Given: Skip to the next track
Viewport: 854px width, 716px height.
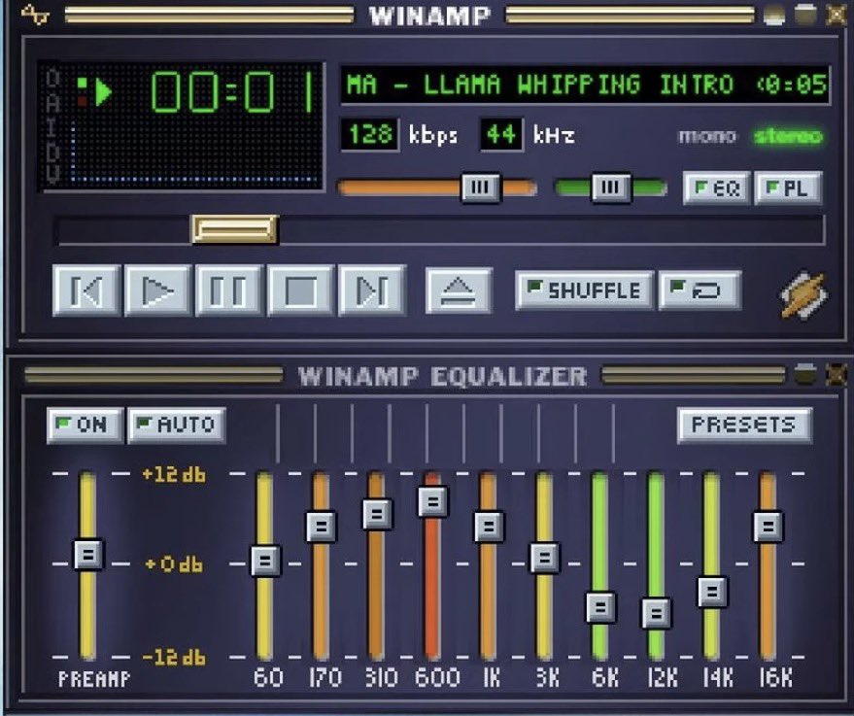Looking at the screenshot, I should click(x=372, y=290).
